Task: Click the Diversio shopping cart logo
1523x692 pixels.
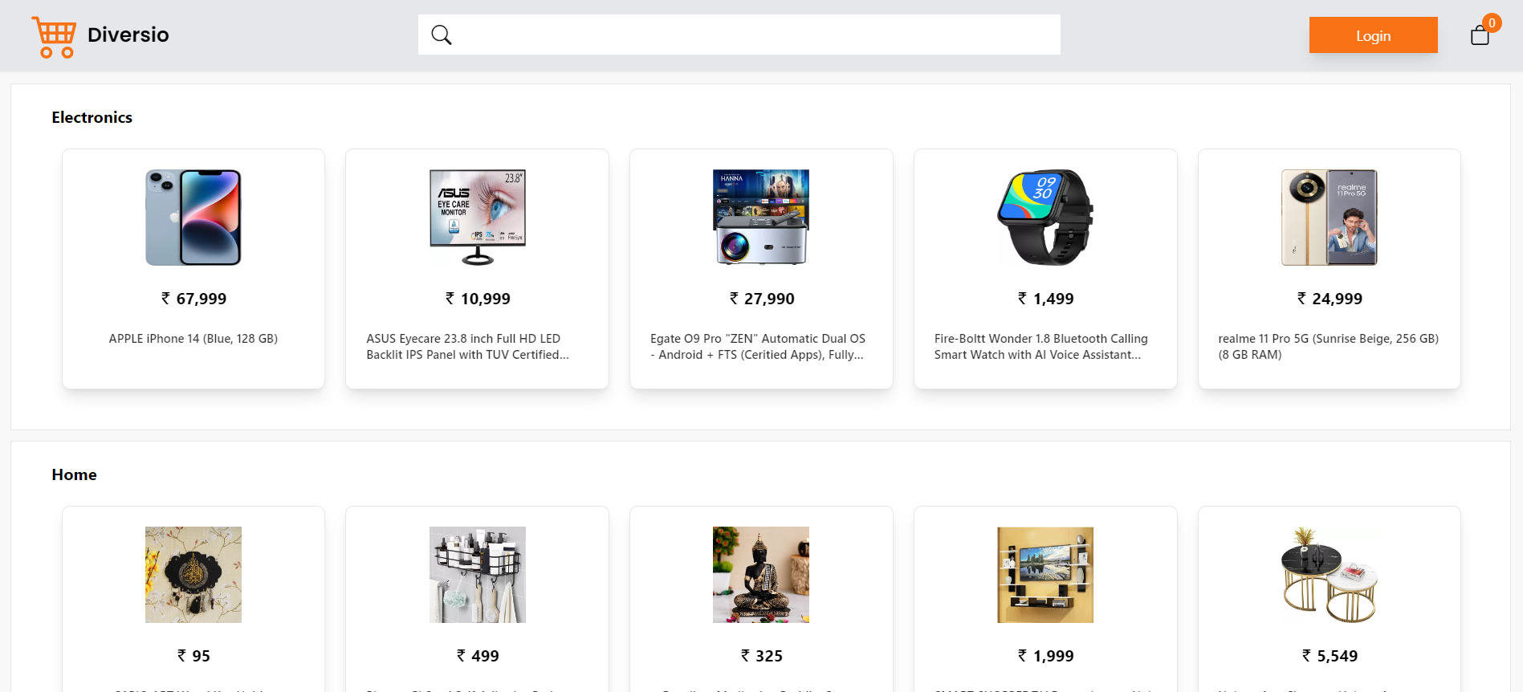Action: tap(54, 37)
